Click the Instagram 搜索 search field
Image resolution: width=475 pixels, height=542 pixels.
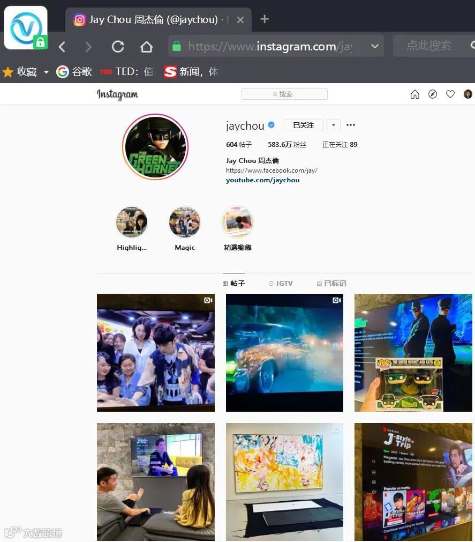(284, 94)
